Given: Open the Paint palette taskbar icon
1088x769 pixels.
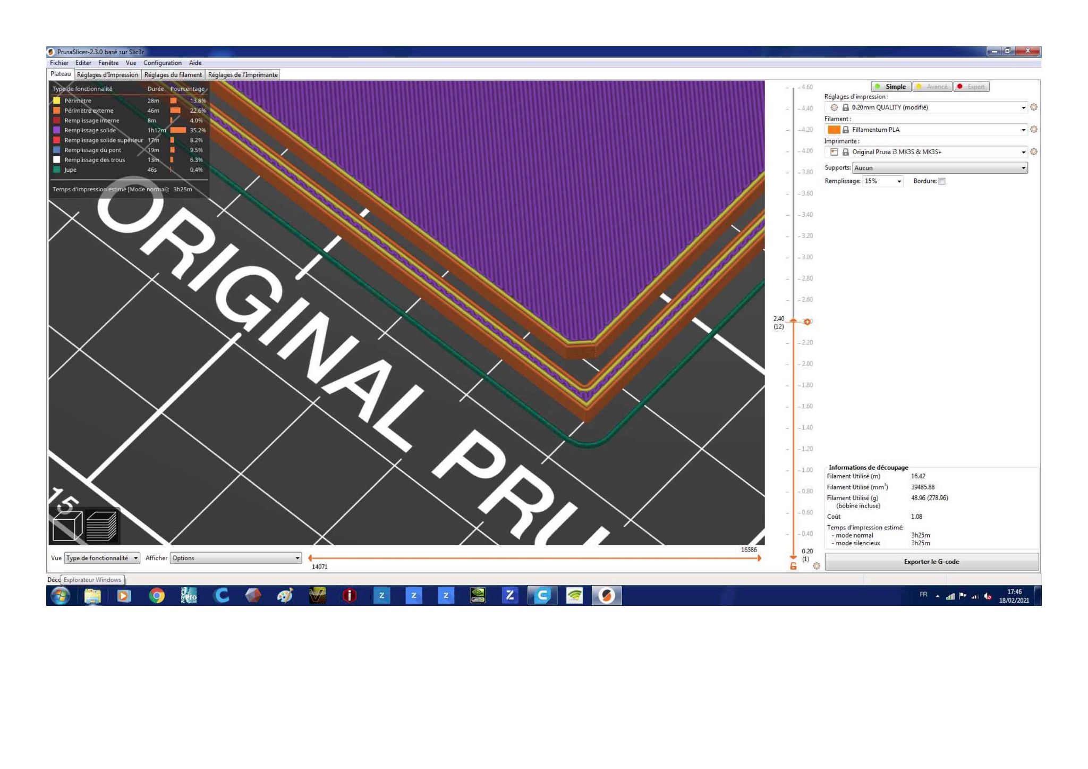Looking at the screenshot, I should 285,596.
